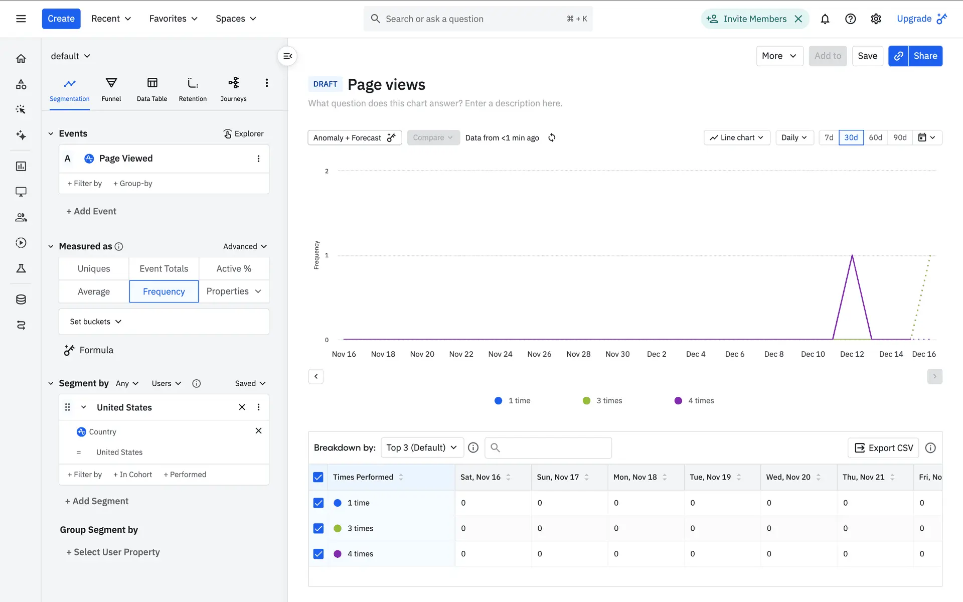Refresh chart data with reload icon

tap(552, 137)
